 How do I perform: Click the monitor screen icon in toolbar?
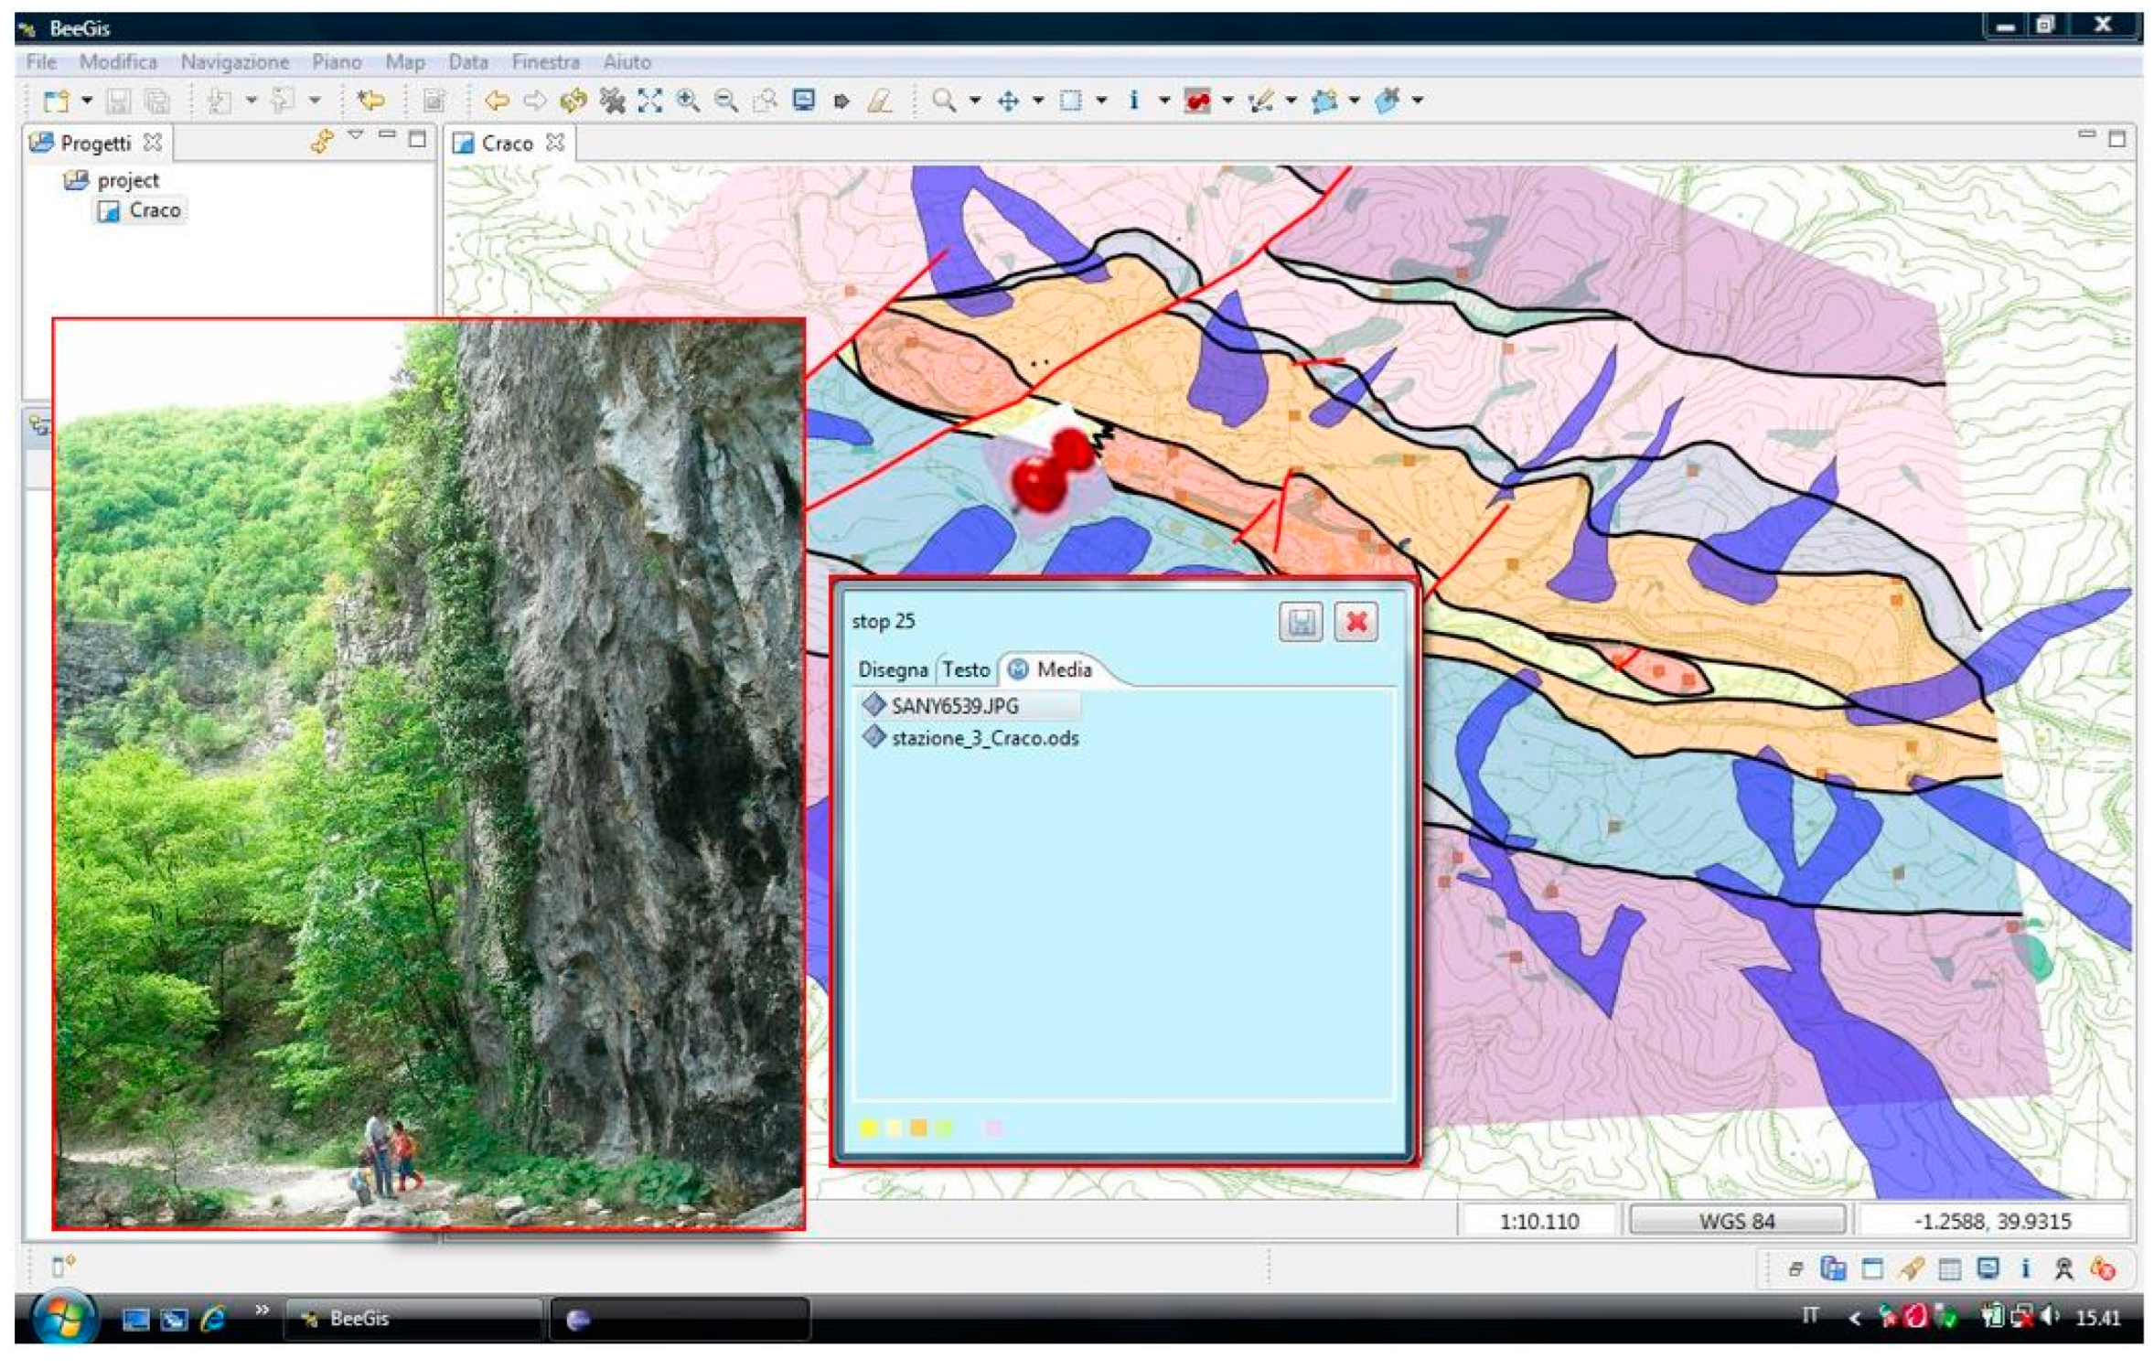click(x=803, y=100)
